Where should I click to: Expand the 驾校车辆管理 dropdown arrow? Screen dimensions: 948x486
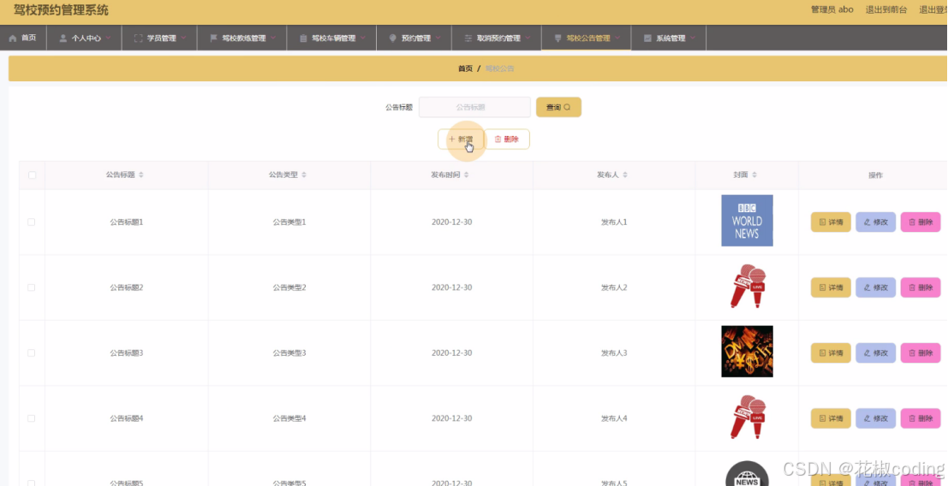click(x=363, y=38)
